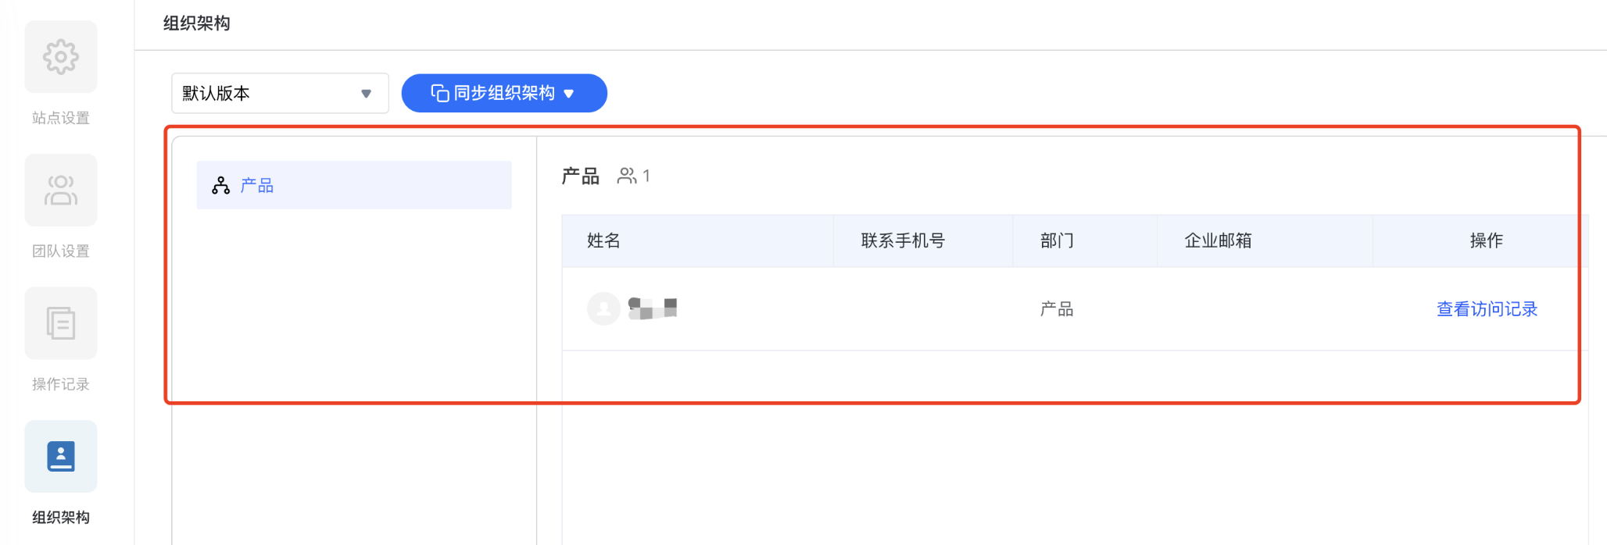Click the 产品 department cell in the row
This screenshot has height=545, width=1607.
(x=1057, y=309)
